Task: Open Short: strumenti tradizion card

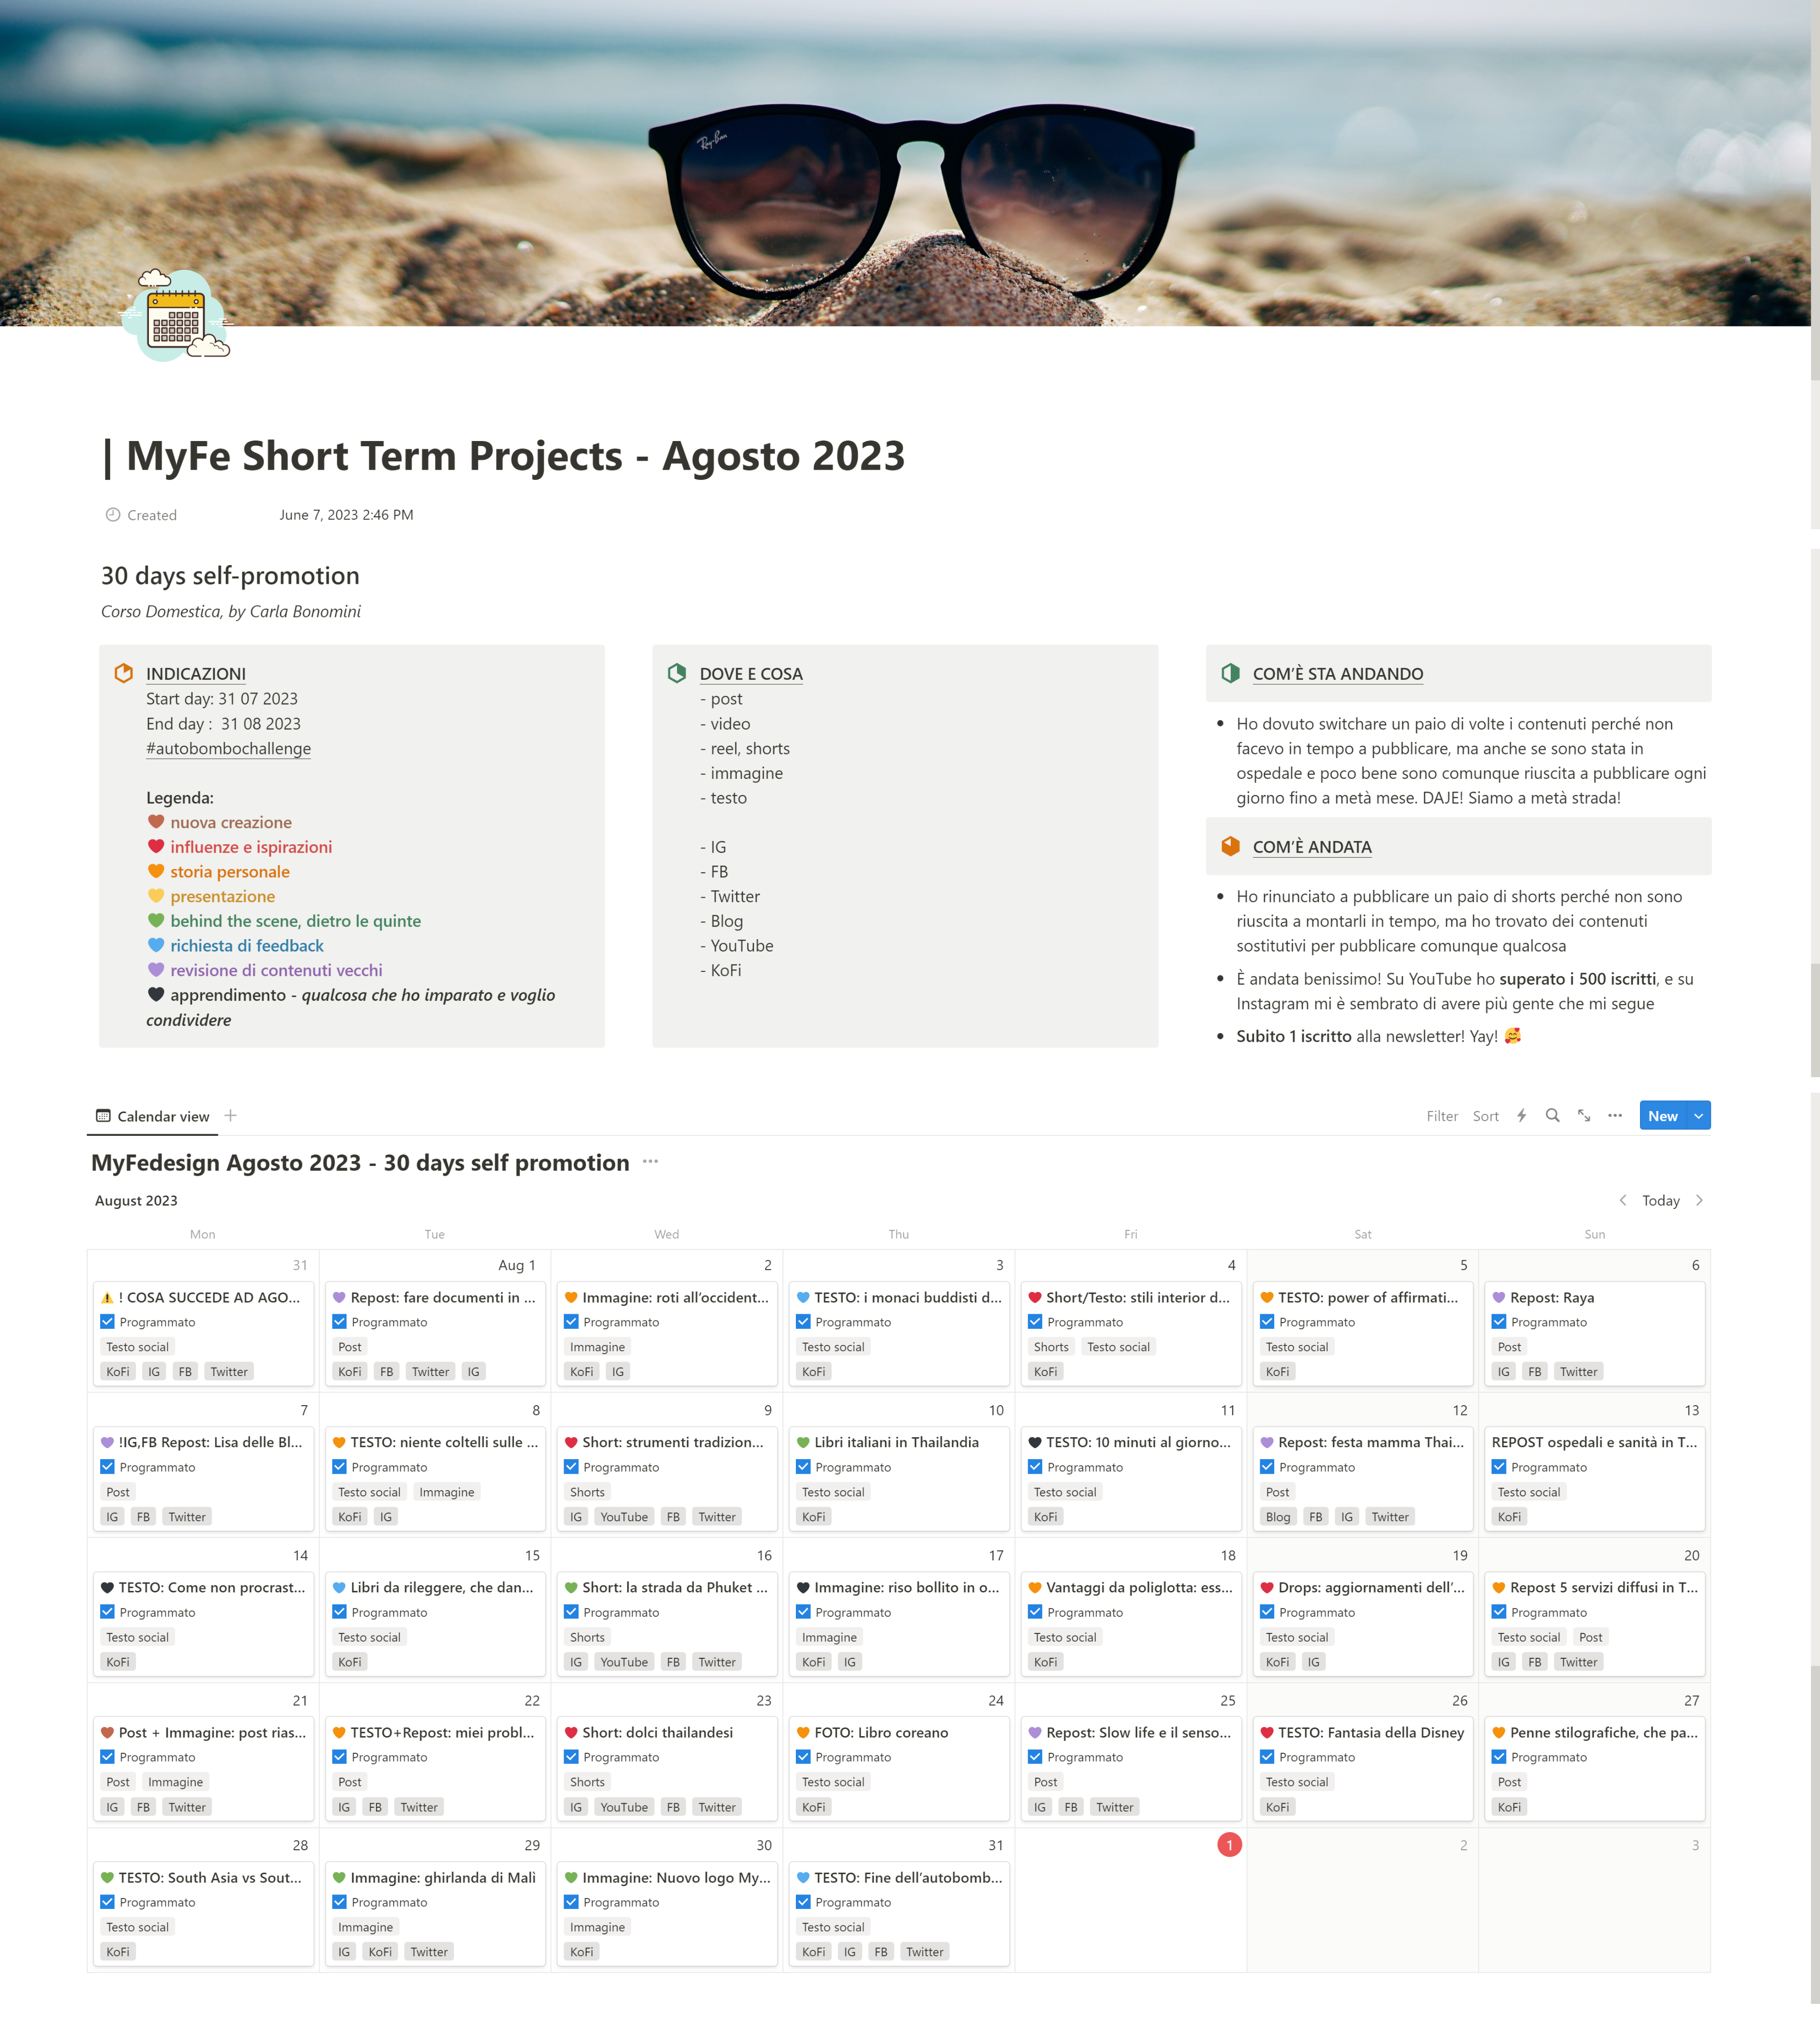Action: tap(666, 1479)
